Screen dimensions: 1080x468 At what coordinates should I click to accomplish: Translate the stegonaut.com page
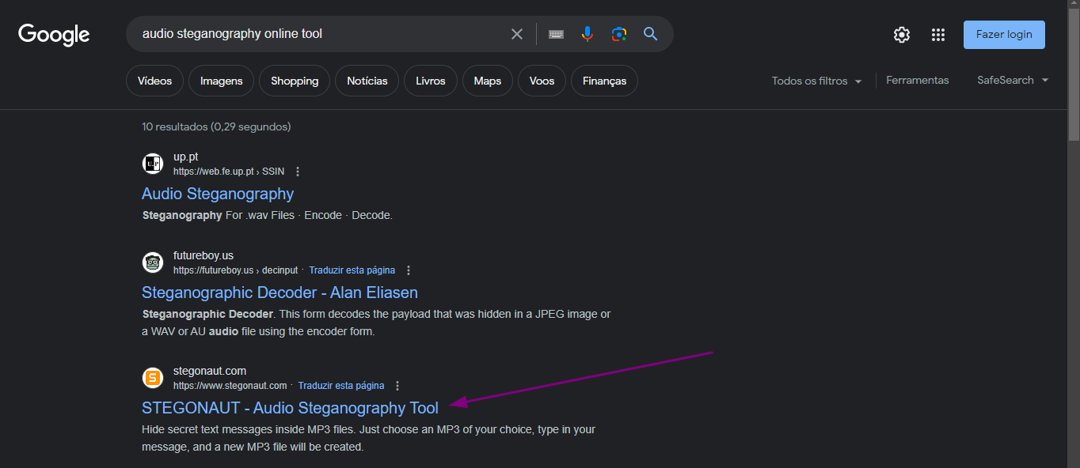[340, 386]
